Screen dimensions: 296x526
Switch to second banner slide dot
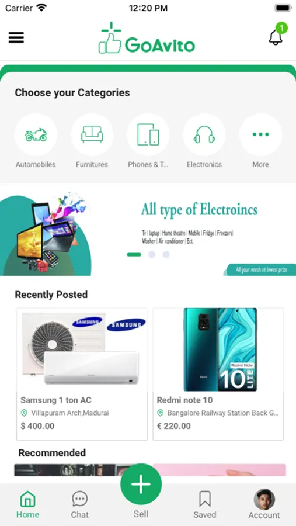152,255
